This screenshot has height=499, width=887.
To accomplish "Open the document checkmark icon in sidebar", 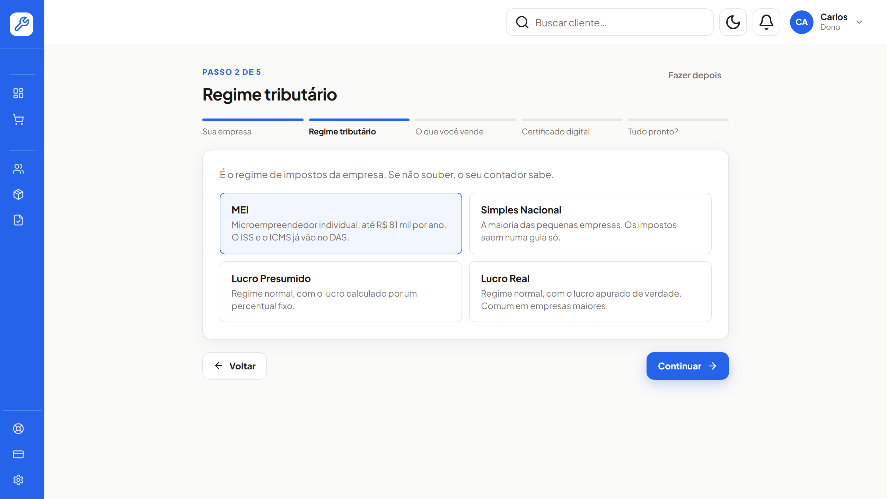I will click(18, 220).
